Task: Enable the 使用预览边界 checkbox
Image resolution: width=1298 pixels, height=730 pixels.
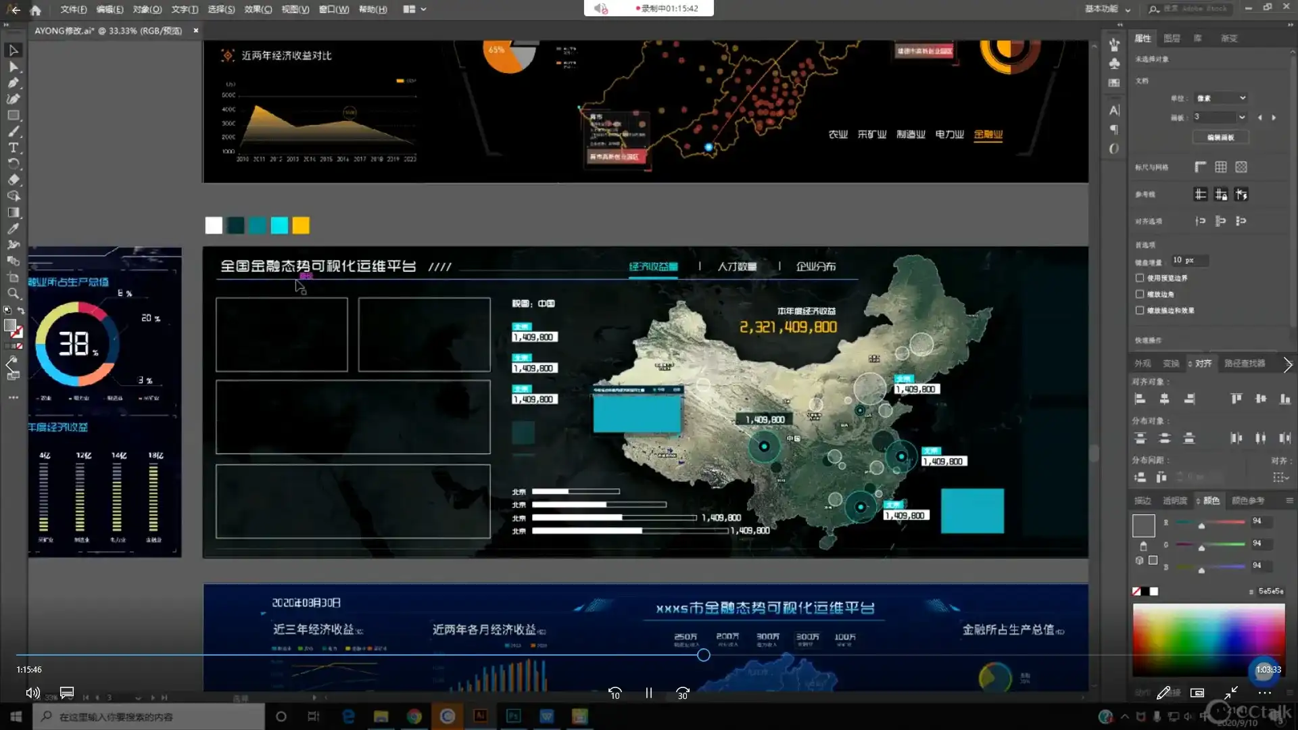Action: pyautogui.click(x=1140, y=277)
